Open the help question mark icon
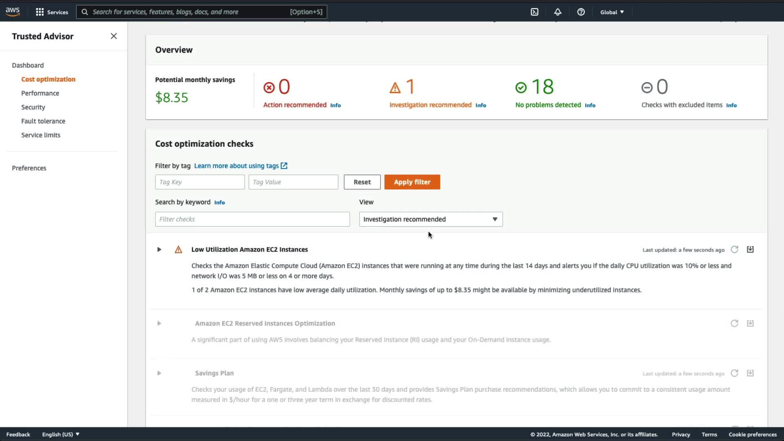This screenshot has width=784, height=441. 581,12
